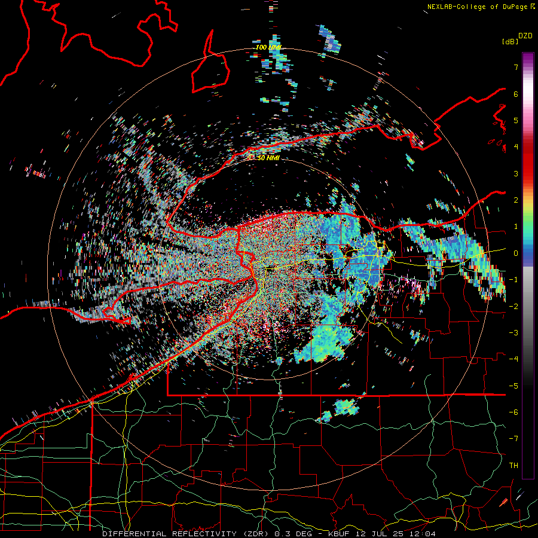This screenshot has width=538, height=538.
Task: Click the value 0 on color scale
Action: coord(516,253)
